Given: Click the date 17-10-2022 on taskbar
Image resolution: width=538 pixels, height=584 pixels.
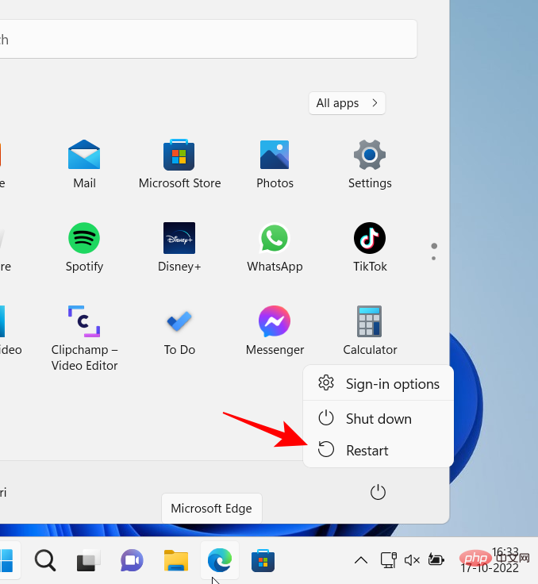Looking at the screenshot, I should click(490, 568).
